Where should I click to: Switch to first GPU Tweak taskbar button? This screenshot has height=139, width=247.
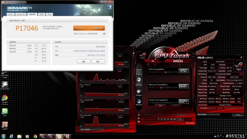coord(43,136)
